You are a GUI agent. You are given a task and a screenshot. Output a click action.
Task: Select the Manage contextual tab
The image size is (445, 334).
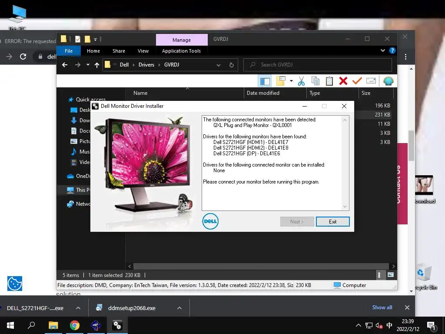tap(182, 40)
